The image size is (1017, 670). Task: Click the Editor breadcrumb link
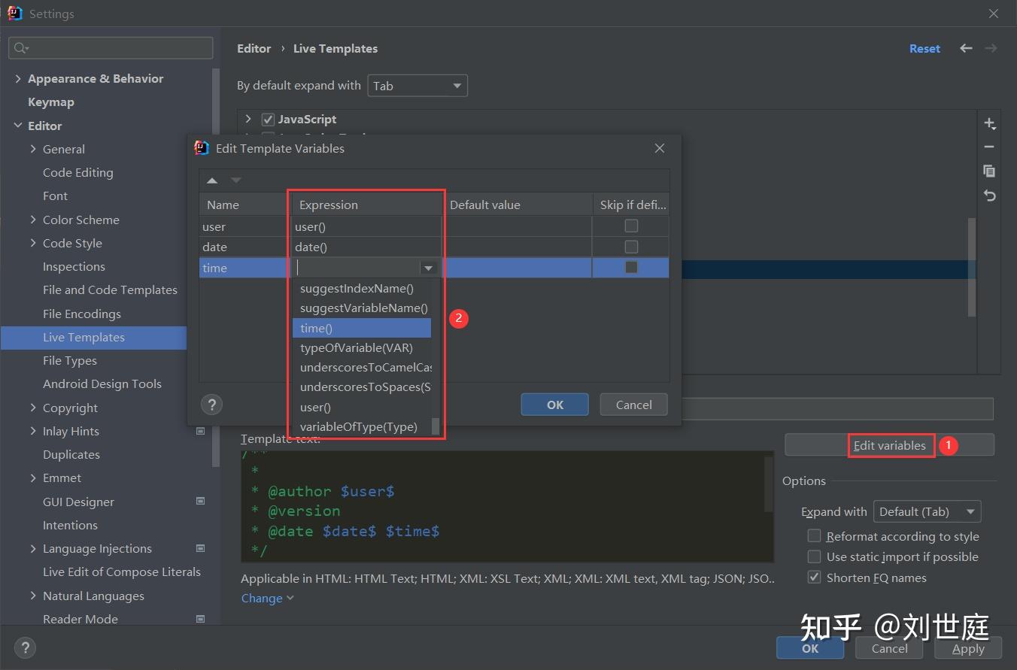(x=253, y=48)
